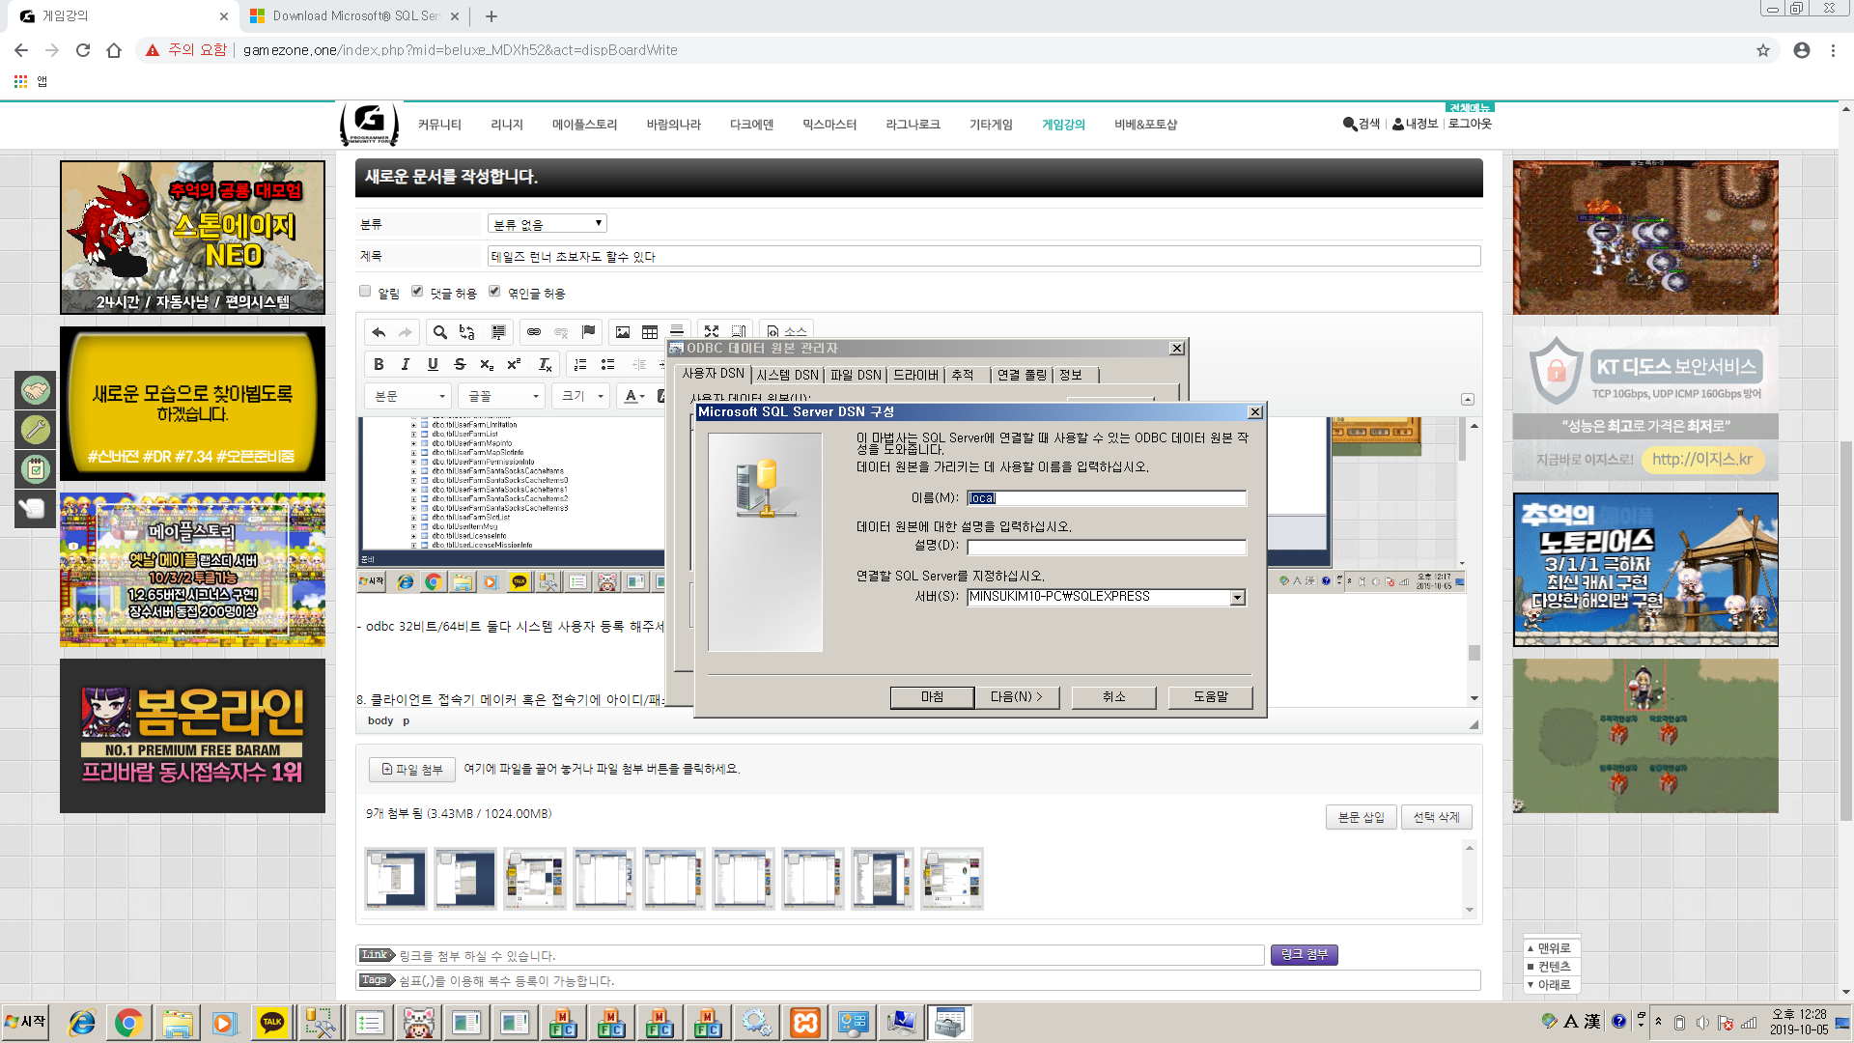
Task: Open the Replace tool in the editor toolbar
Action: coord(467,332)
